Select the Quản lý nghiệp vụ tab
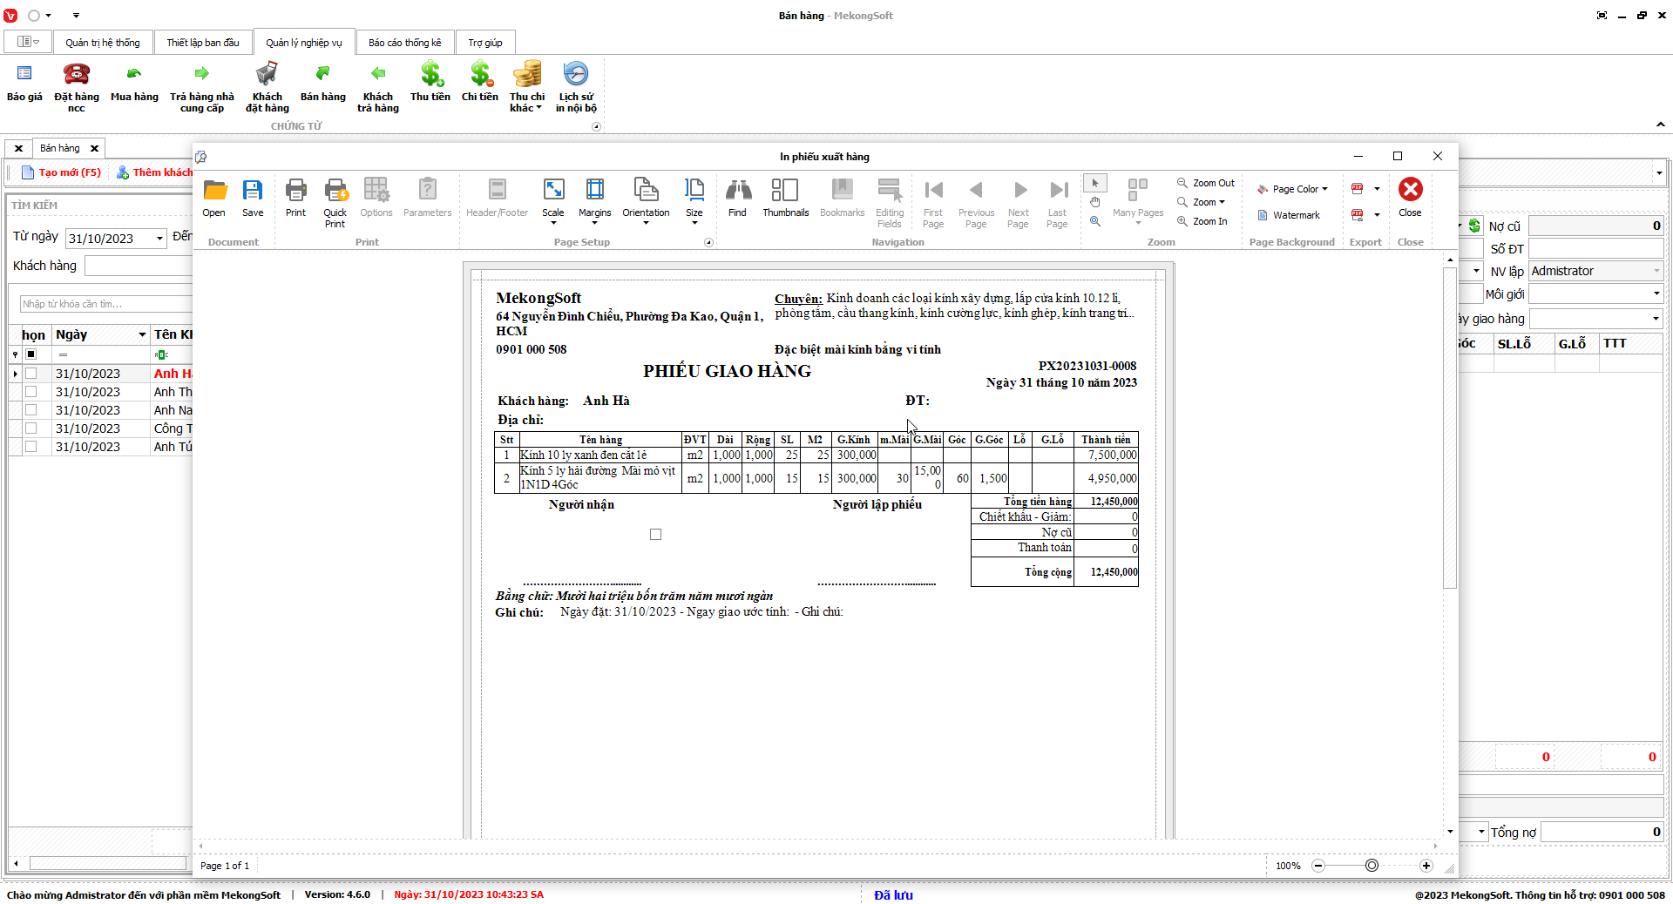The height and width of the screenshot is (904, 1673). [x=304, y=43]
